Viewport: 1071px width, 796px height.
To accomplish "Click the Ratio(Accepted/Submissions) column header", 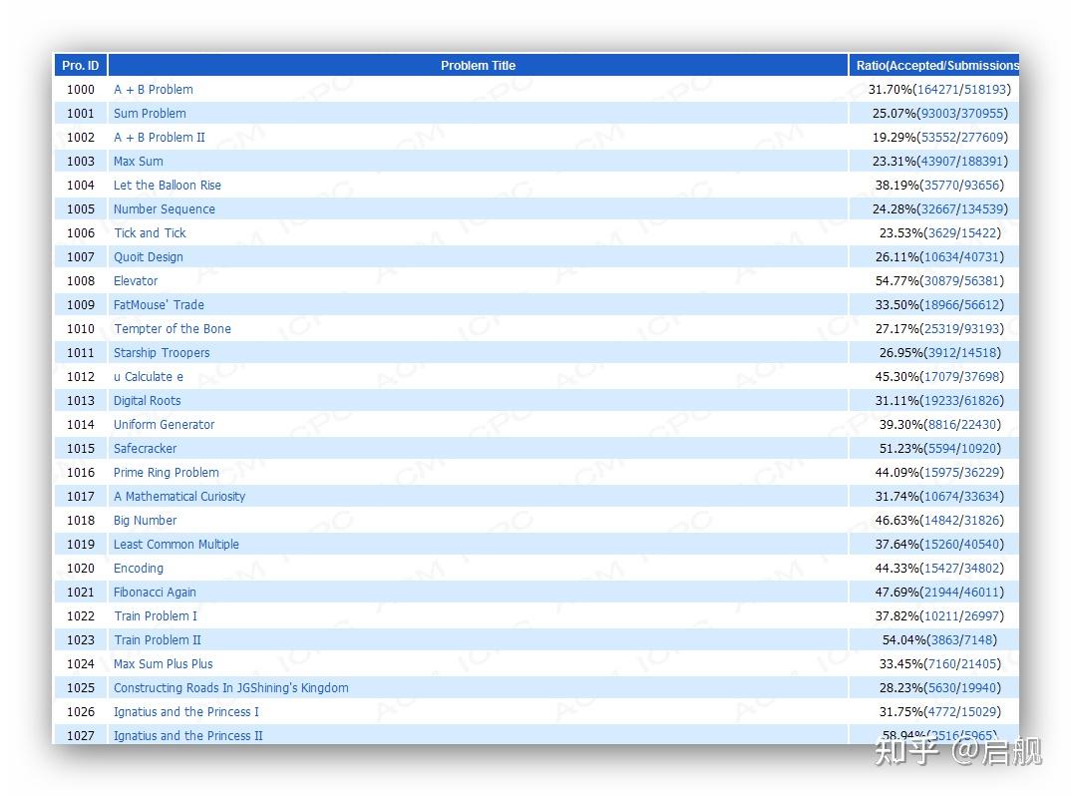I will (x=934, y=66).
